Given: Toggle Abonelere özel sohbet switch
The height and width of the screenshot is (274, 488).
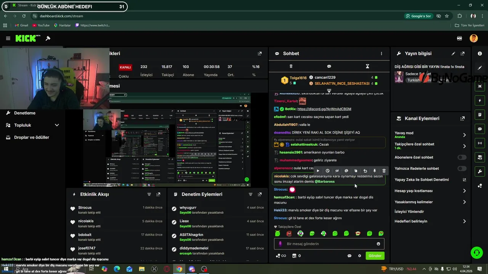Looking at the screenshot, I should [462, 157].
